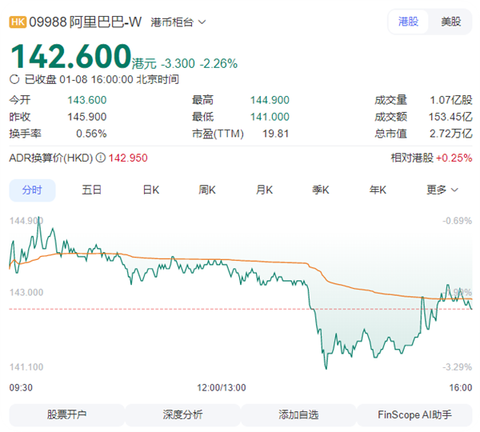
Task: Click the orange HK market badge
Action: pyautogui.click(x=18, y=22)
